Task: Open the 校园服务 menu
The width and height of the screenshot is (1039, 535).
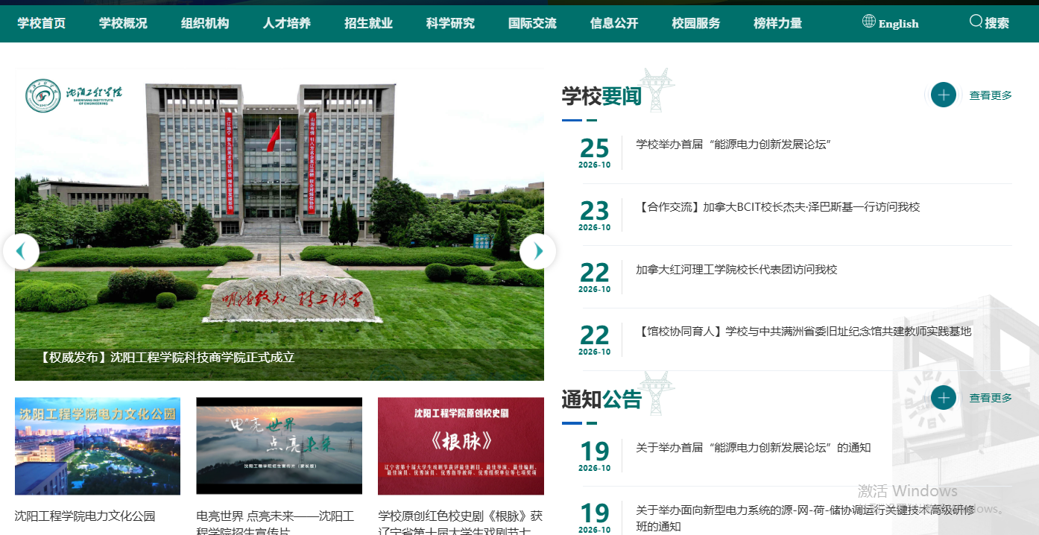Action: pyautogui.click(x=696, y=23)
